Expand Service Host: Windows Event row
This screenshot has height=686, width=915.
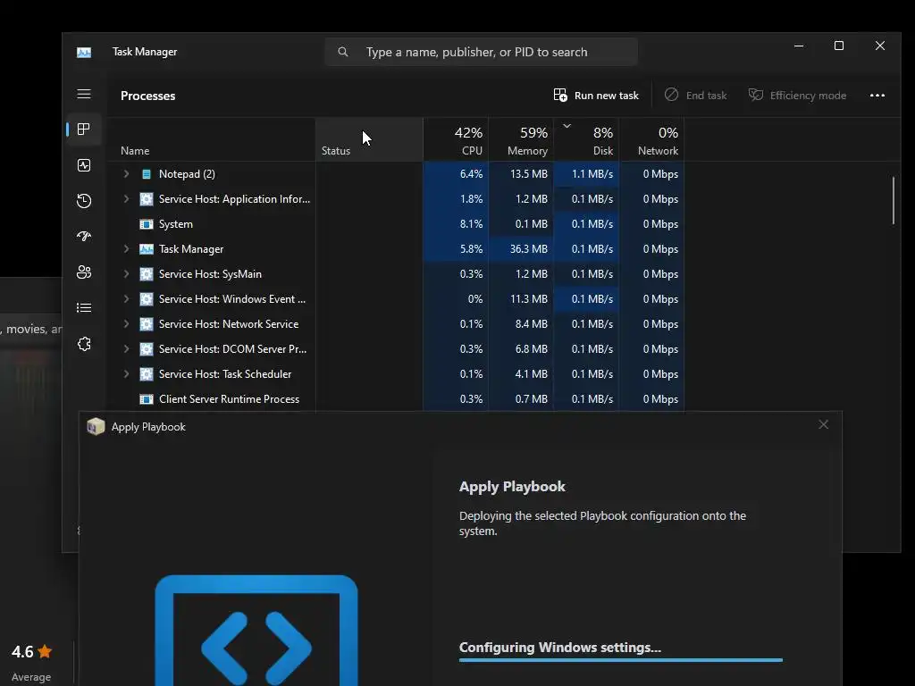pos(126,299)
